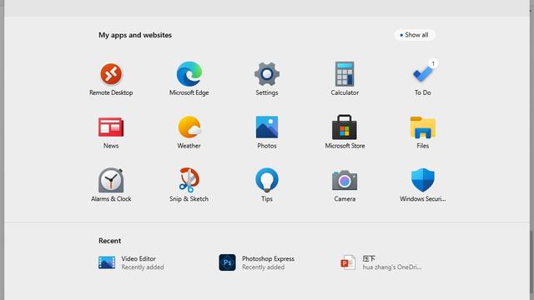This screenshot has width=534, height=300.
Task: Open Alarms & Clock
Action: (111, 185)
